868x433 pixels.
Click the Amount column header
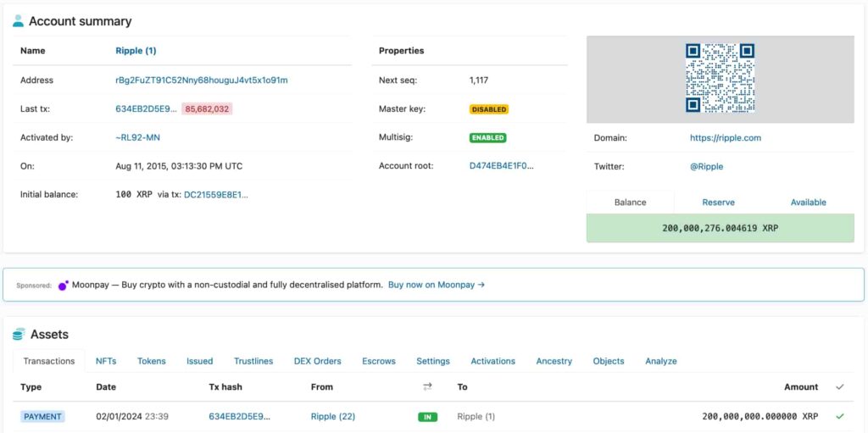(x=801, y=387)
